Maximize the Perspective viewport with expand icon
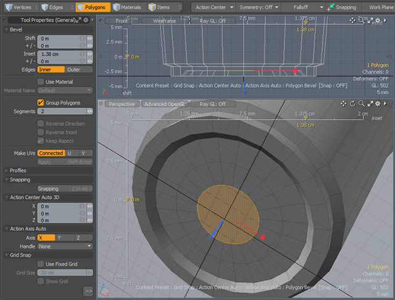395x300 pixels. [369, 104]
